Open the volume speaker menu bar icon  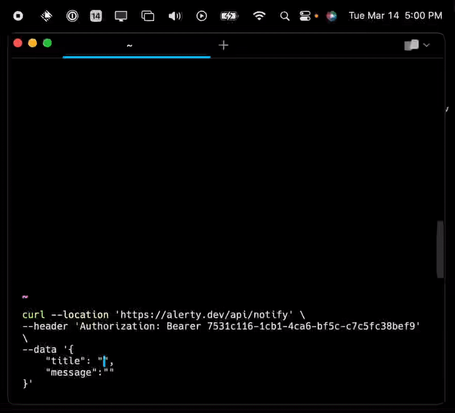(175, 16)
